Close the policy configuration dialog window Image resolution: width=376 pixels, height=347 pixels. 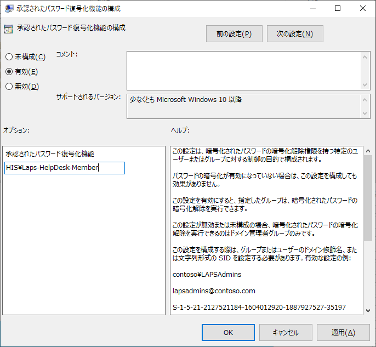click(363, 9)
